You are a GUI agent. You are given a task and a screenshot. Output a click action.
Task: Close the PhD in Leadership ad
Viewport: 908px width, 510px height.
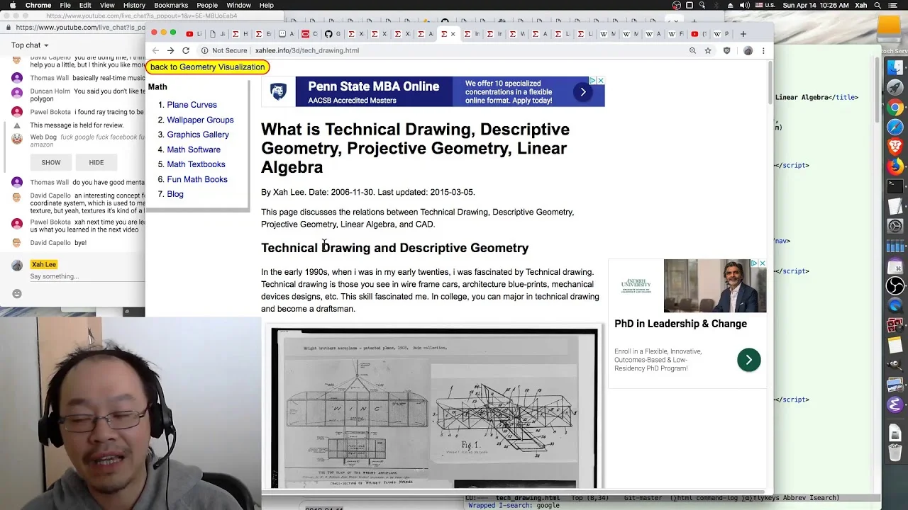click(x=762, y=263)
